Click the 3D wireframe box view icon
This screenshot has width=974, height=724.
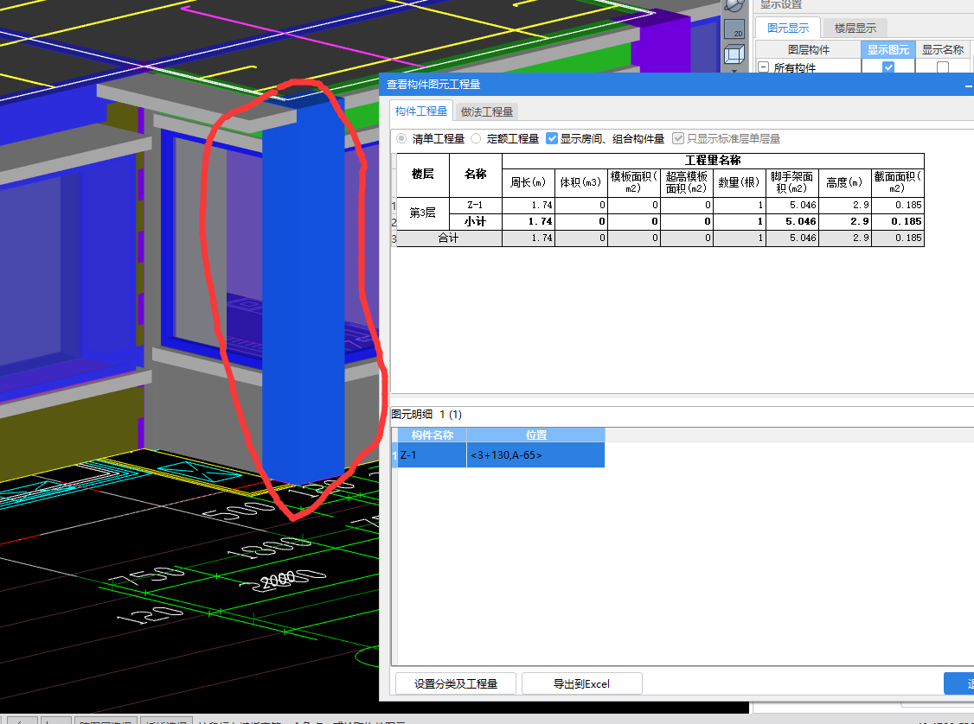point(735,54)
